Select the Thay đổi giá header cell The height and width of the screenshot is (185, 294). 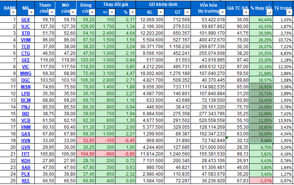coord(115,5)
